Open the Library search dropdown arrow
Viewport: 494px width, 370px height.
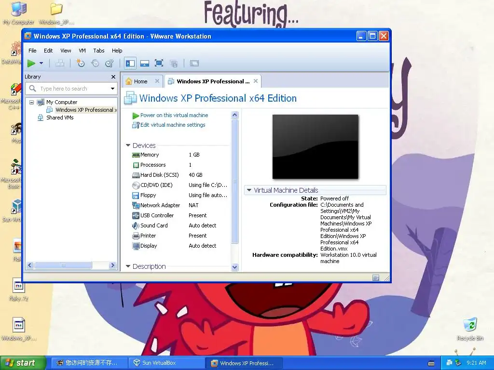[112, 89]
